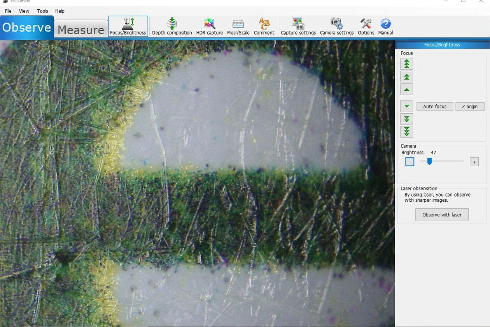Open the Options dialog
The height and width of the screenshot is (327, 490).
(x=366, y=26)
